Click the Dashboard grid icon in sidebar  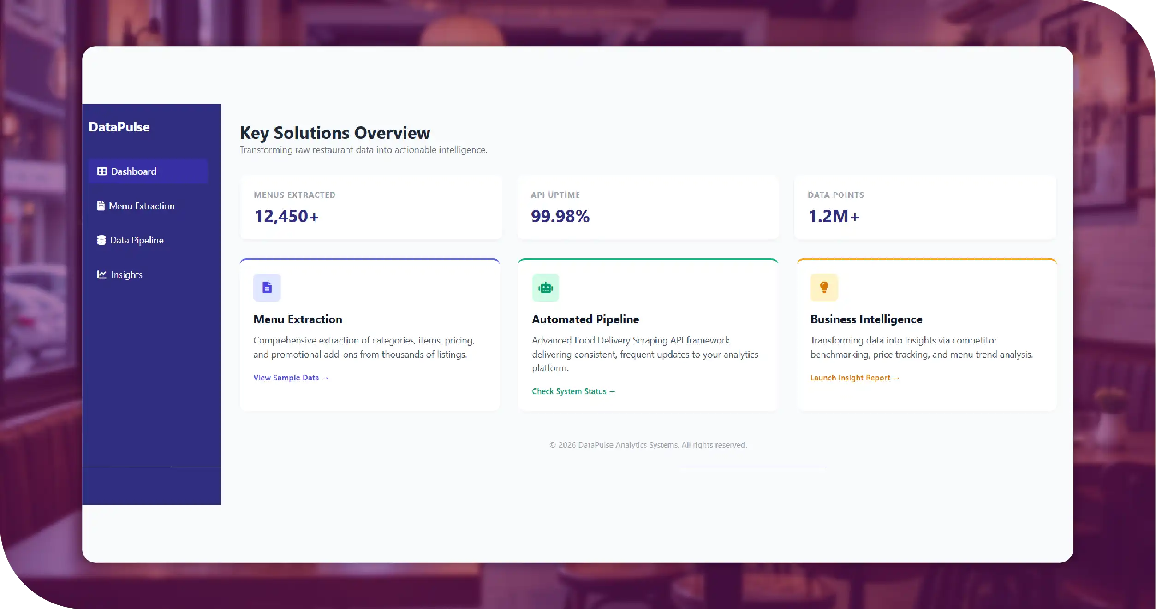click(x=102, y=171)
